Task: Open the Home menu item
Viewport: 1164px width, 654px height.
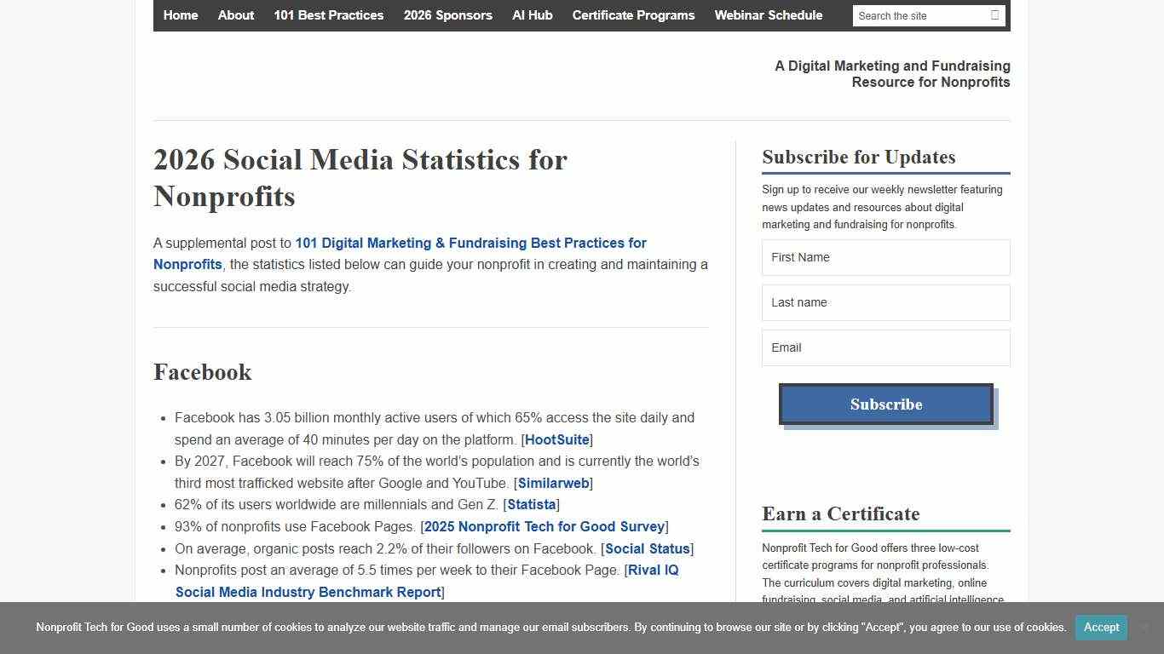Action: click(x=180, y=15)
